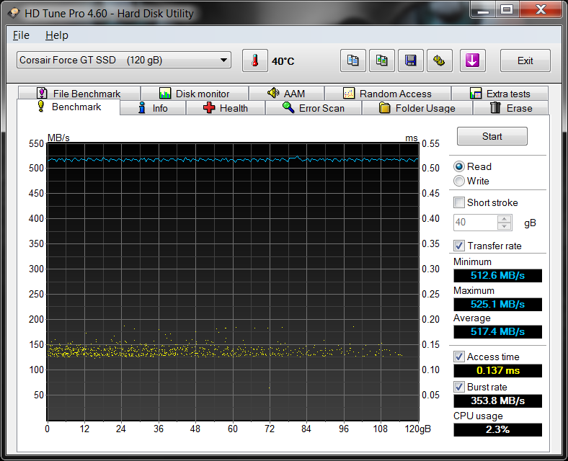Open the File menu
The image size is (568, 461).
(x=21, y=35)
